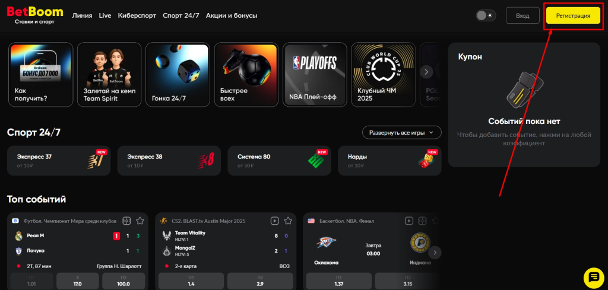Open the Клубный ЧМ 2025 card

coord(384,74)
